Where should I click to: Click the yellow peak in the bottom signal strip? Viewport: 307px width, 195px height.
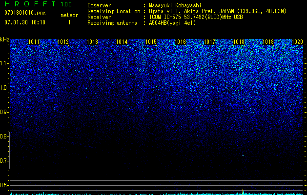[x=243, y=191]
